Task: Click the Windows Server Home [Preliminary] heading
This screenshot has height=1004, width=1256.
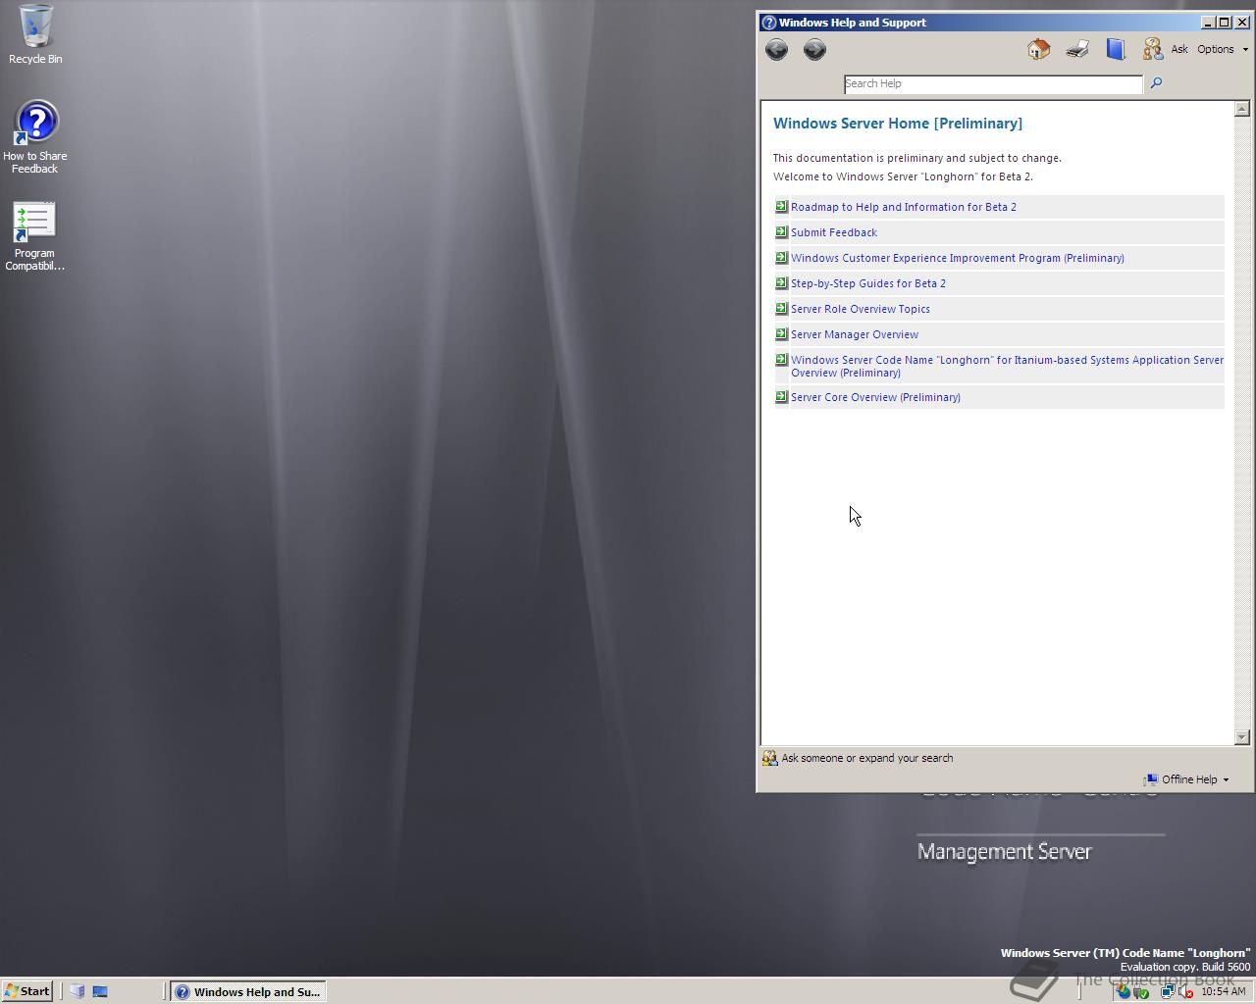Action: [898, 124]
